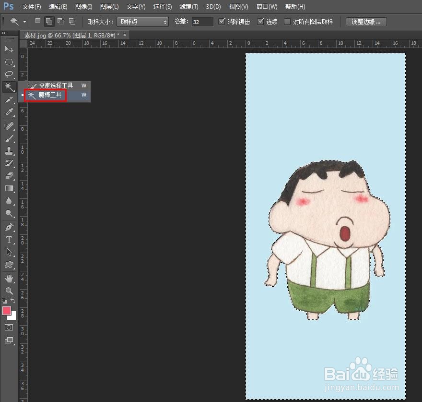Image resolution: width=422 pixels, height=402 pixels.
Task: Open the tool preset picker arrow
Action: pyautogui.click(x=24, y=22)
